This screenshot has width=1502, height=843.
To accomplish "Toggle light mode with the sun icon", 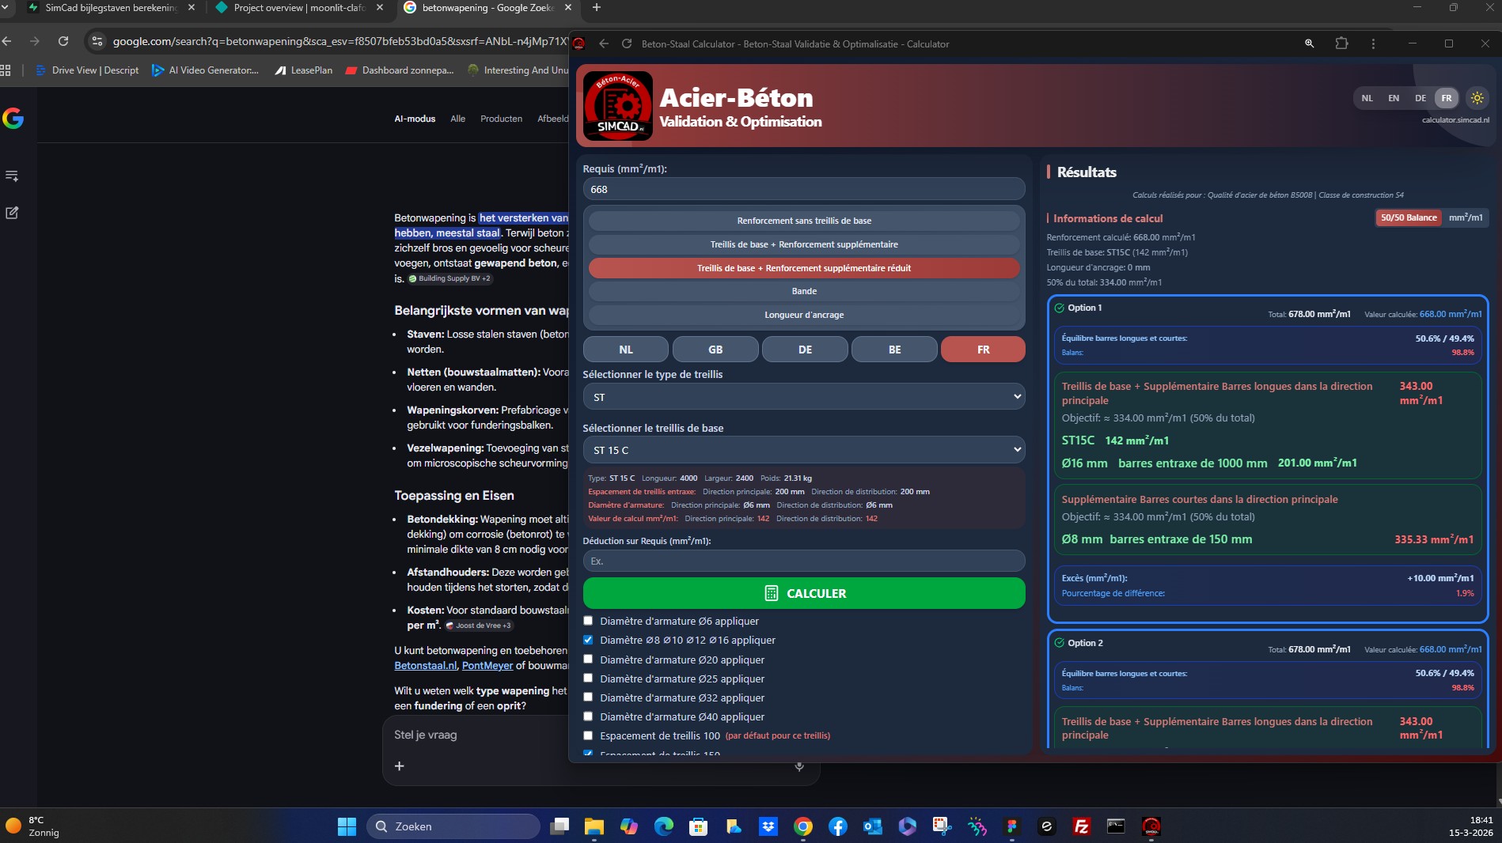I will 1476,98.
